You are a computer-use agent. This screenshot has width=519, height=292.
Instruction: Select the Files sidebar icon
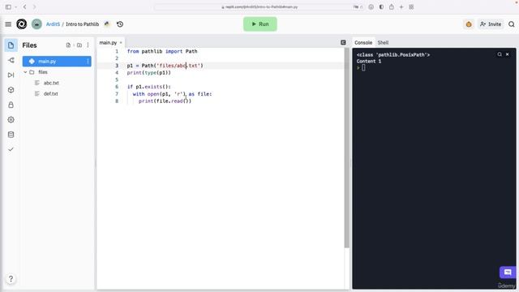click(11, 45)
